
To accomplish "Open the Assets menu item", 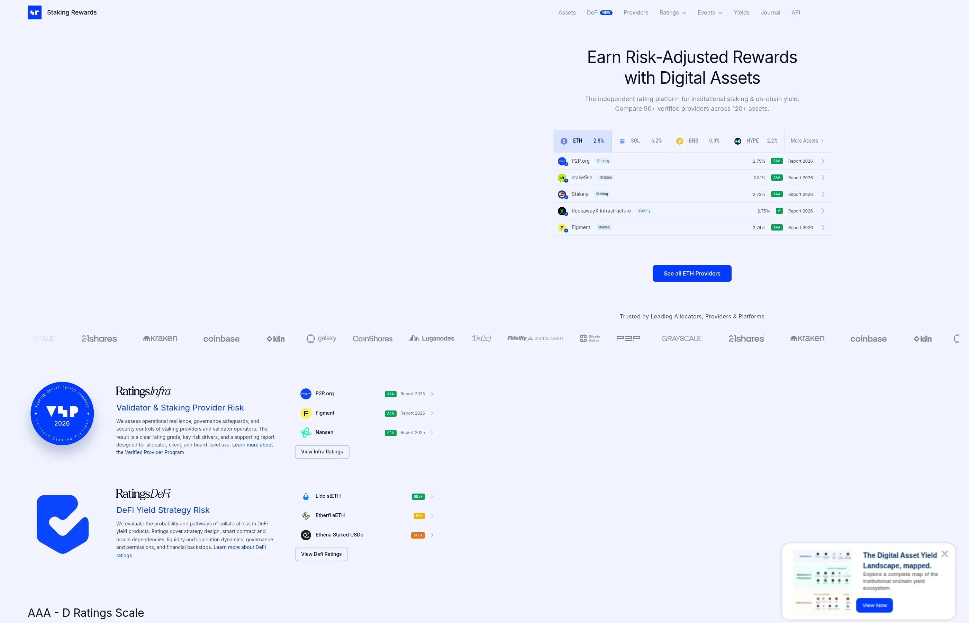I will 567,12.
